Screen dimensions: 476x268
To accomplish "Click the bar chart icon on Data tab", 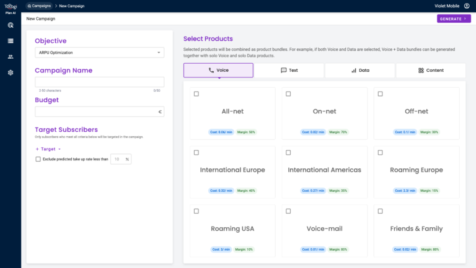I will [354, 71].
